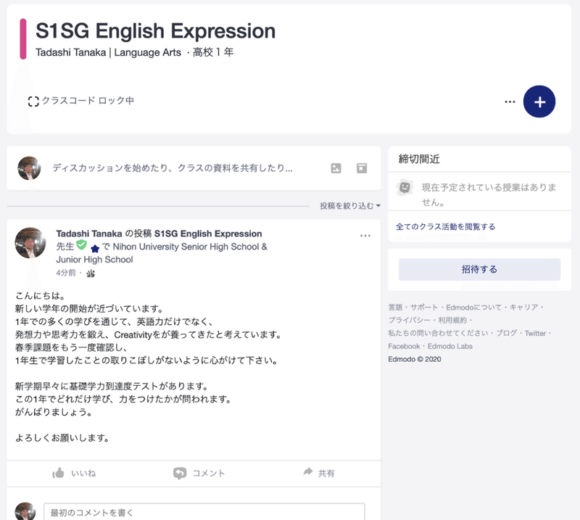Click the pink class color bar
The image size is (580, 520).
[x=23, y=39]
